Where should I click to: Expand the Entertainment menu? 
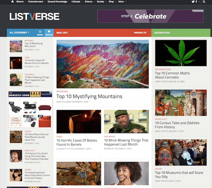[36, 2]
